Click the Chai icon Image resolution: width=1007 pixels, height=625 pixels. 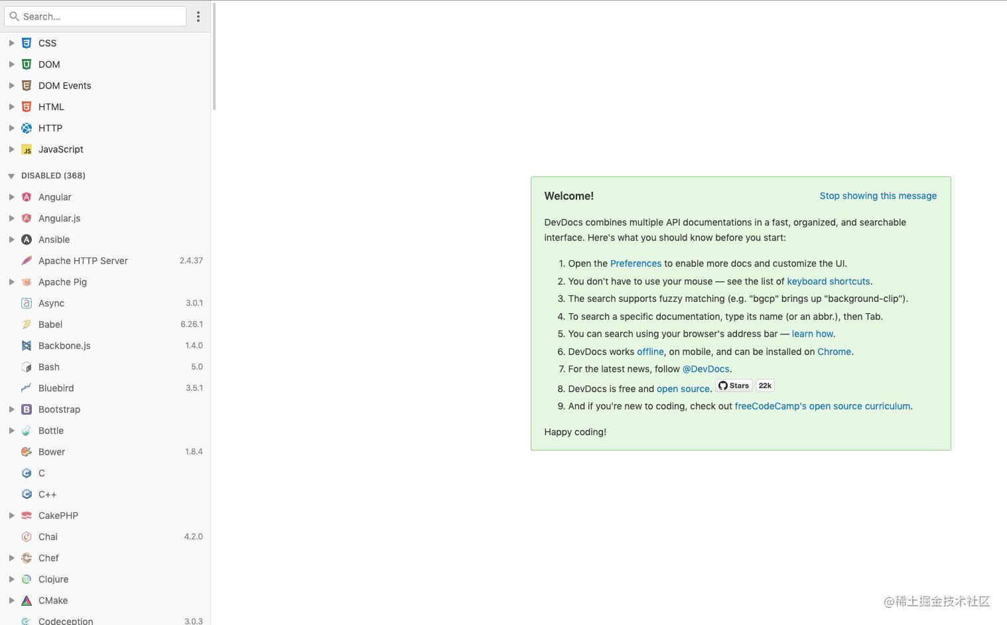[27, 537]
